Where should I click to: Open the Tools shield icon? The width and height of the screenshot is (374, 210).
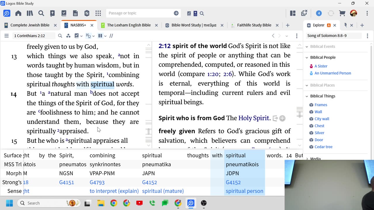[x=87, y=13]
